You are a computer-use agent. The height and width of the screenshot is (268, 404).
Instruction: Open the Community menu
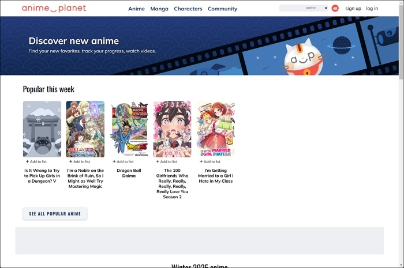point(222,9)
